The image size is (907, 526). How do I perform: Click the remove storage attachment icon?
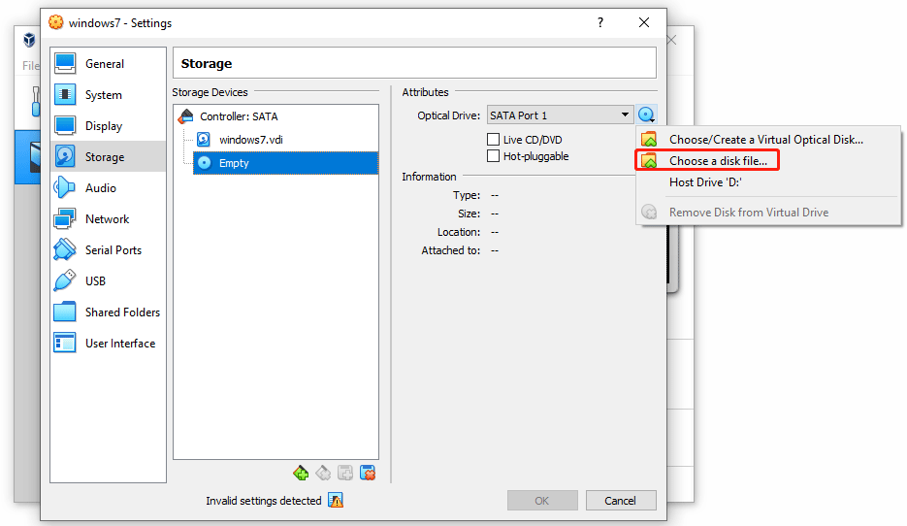pyautogui.click(x=368, y=474)
